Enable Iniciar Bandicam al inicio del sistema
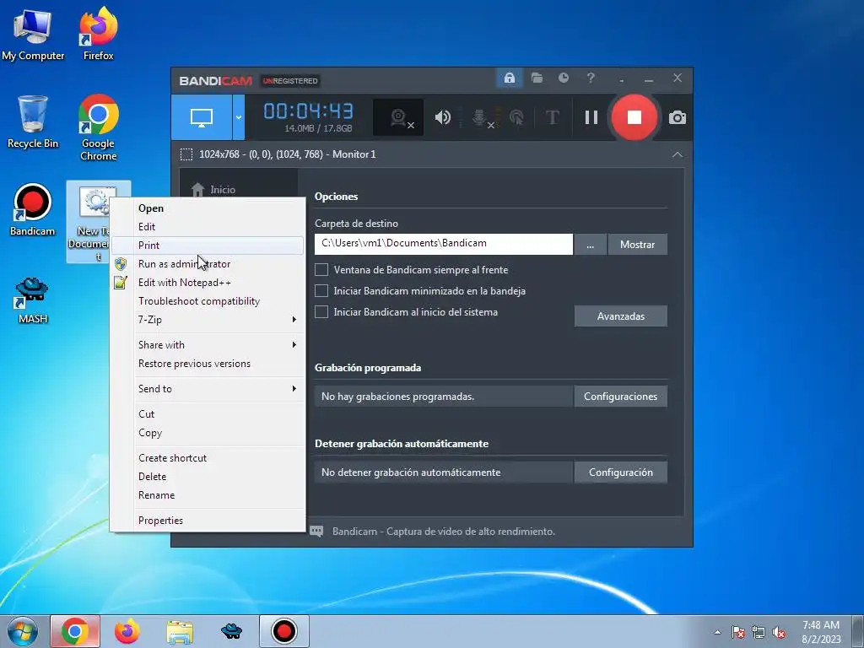 click(321, 312)
